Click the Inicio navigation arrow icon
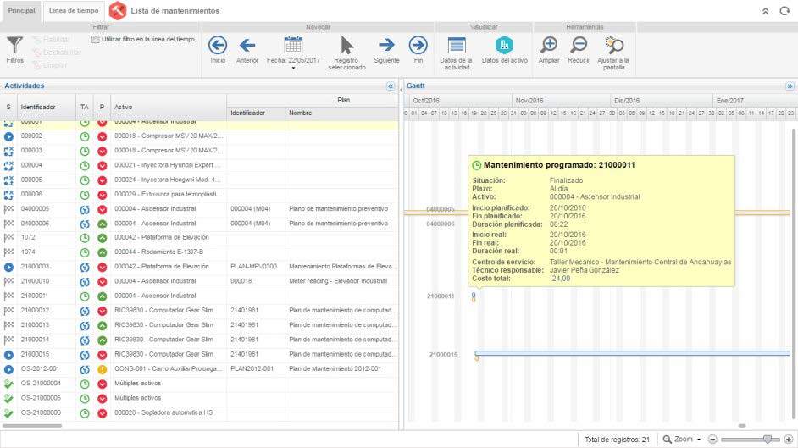 pos(218,45)
